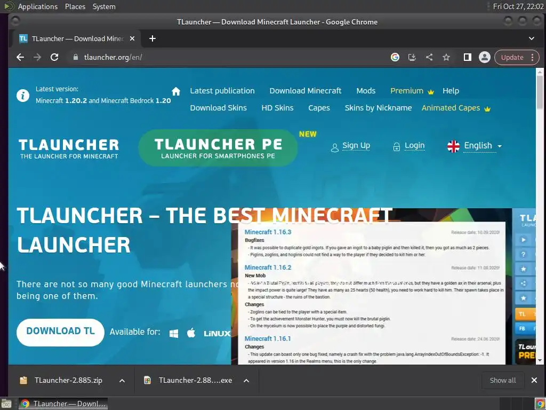
Task: Close the downloads bar
Action: click(534, 380)
